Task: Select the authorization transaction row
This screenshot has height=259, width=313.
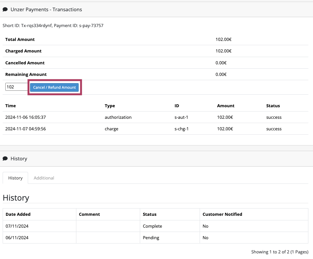Action: click(x=155, y=117)
